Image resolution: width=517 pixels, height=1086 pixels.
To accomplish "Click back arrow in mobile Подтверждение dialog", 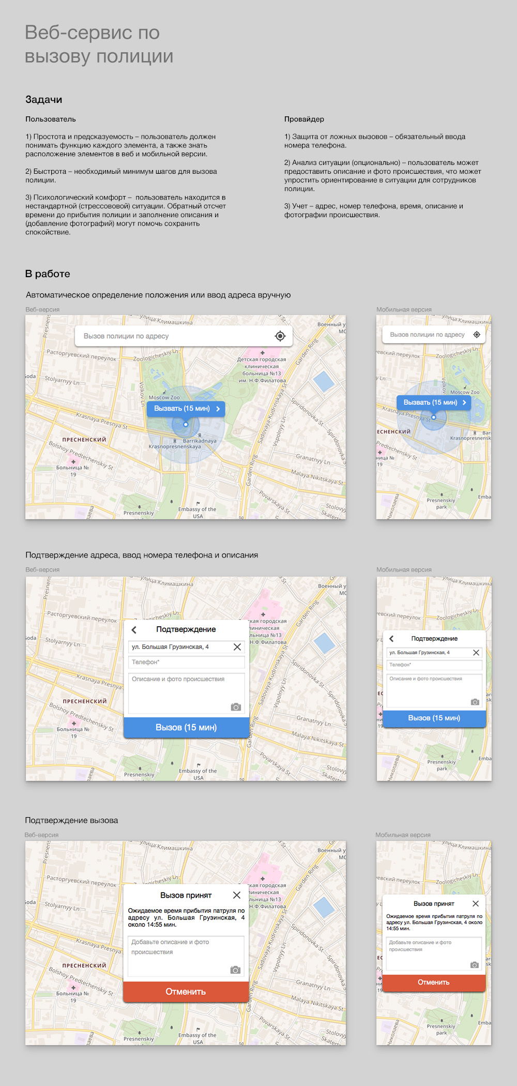I will click(x=391, y=639).
